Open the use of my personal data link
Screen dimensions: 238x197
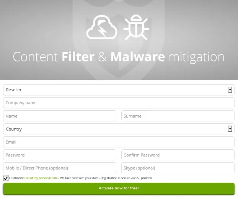point(41,178)
